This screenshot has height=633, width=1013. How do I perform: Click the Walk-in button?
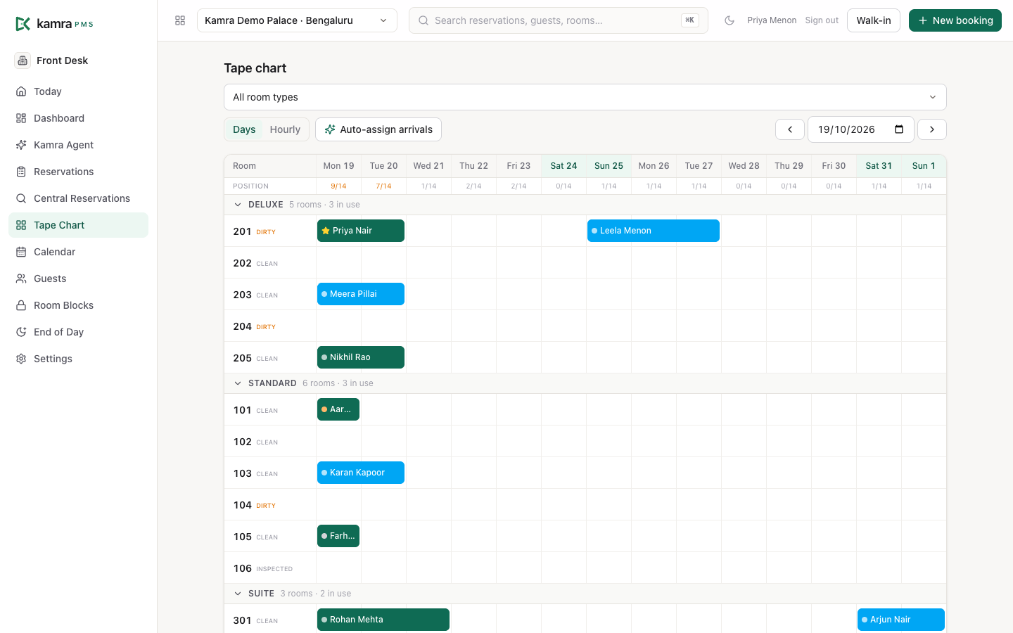[x=874, y=20]
